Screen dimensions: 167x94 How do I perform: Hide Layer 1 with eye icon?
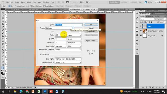pos(141,26)
